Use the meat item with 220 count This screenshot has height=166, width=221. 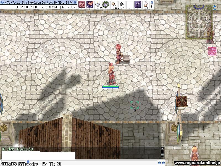(114, 4)
